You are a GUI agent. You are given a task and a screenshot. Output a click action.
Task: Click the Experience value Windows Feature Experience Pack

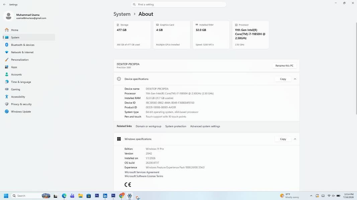pos(175,167)
